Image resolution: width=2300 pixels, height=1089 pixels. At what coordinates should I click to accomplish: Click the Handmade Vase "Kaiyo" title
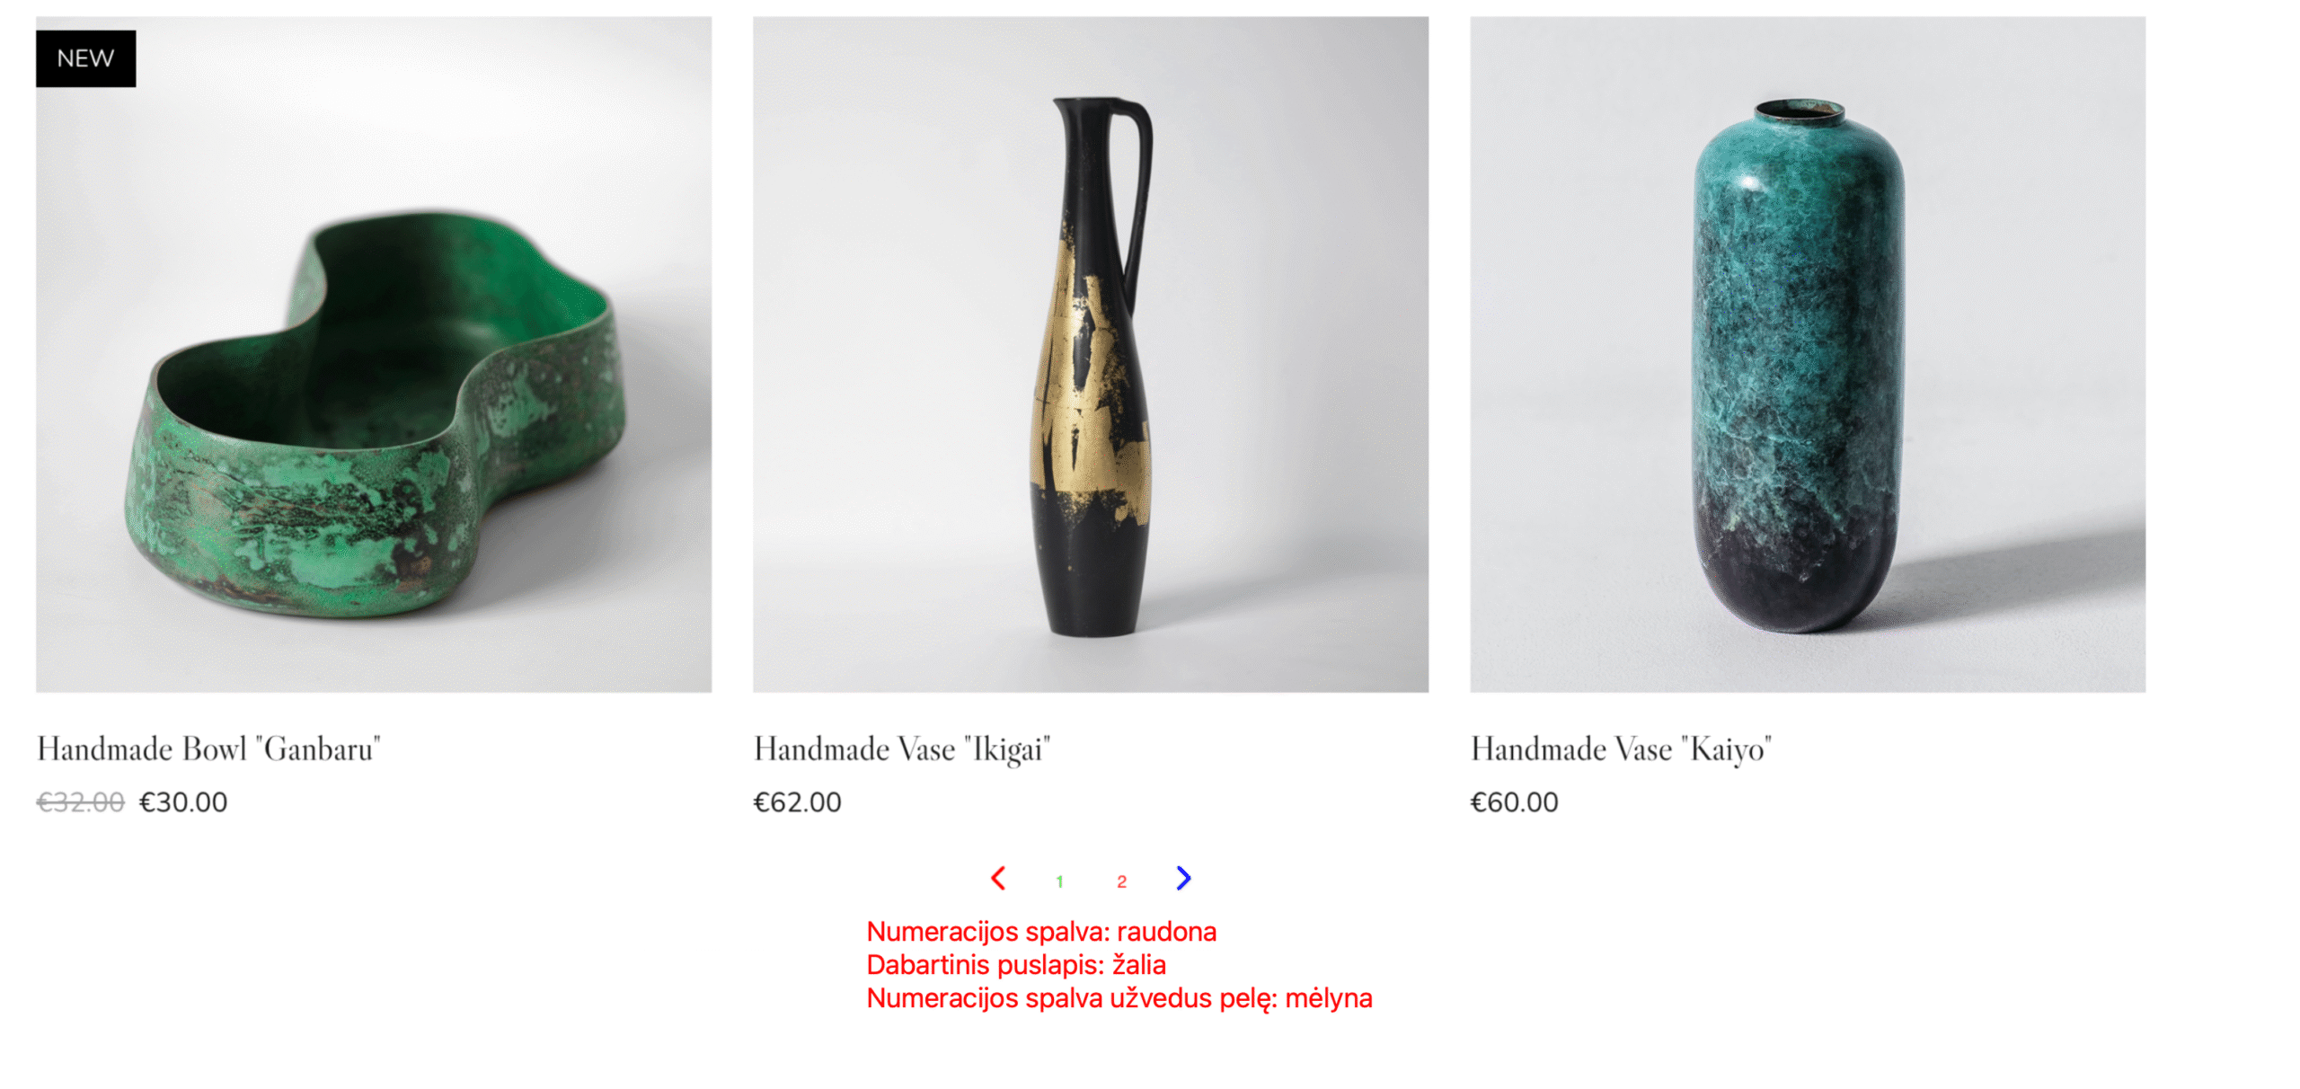(x=1621, y=748)
